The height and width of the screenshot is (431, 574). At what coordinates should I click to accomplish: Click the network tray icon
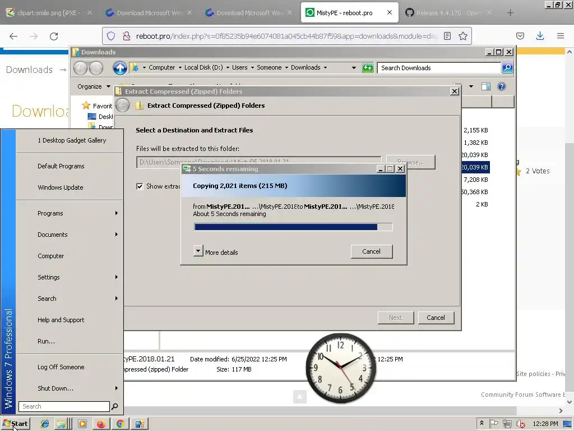click(x=507, y=424)
